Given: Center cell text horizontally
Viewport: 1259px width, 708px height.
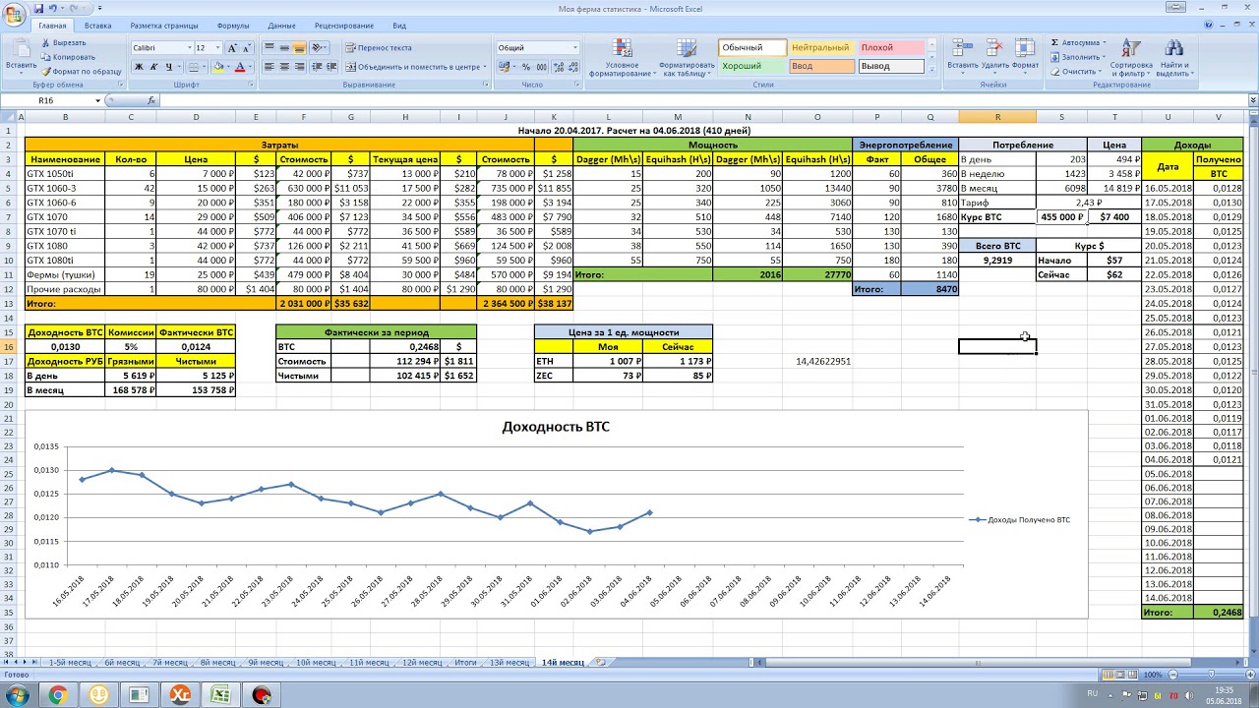Looking at the screenshot, I should pos(285,67).
